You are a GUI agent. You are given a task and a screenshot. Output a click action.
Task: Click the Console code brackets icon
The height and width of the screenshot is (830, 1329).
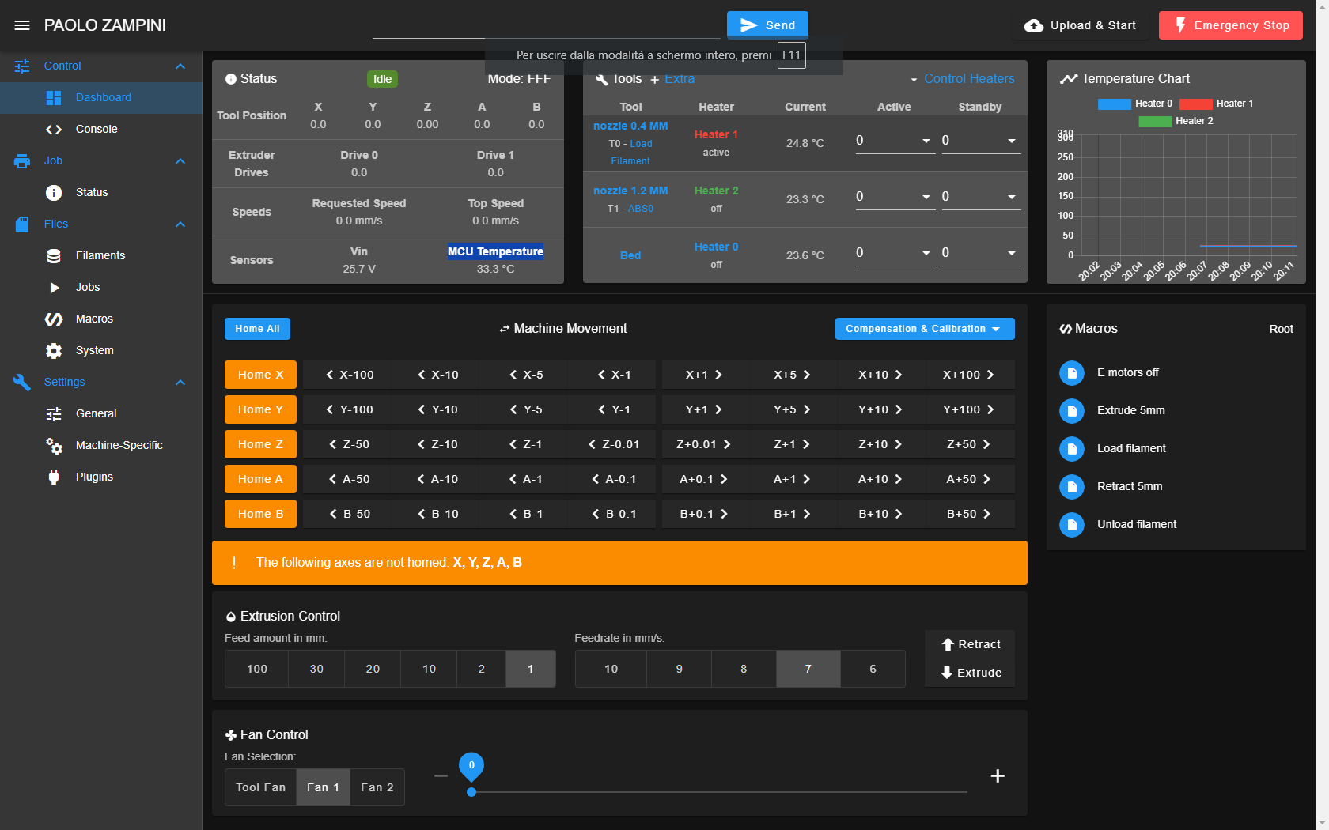[x=54, y=130]
